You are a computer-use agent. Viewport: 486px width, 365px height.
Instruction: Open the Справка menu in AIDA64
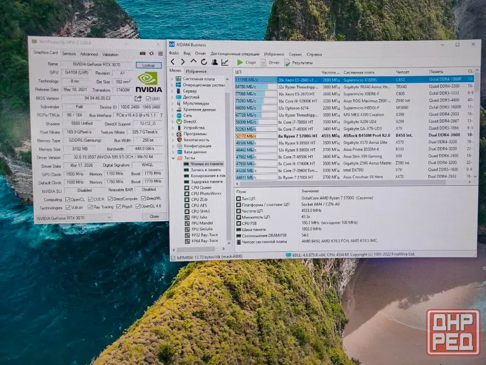pos(314,54)
